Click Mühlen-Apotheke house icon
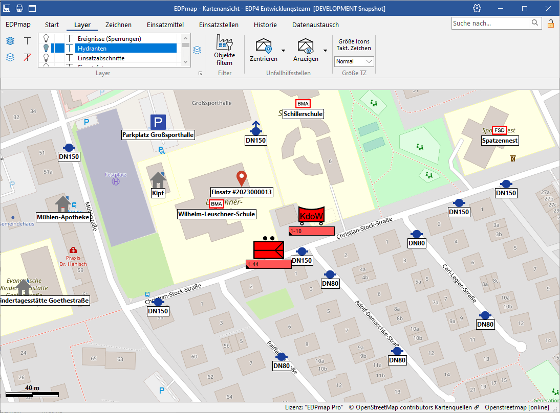Image resolution: width=560 pixels, height=413 pixels. 63,204
